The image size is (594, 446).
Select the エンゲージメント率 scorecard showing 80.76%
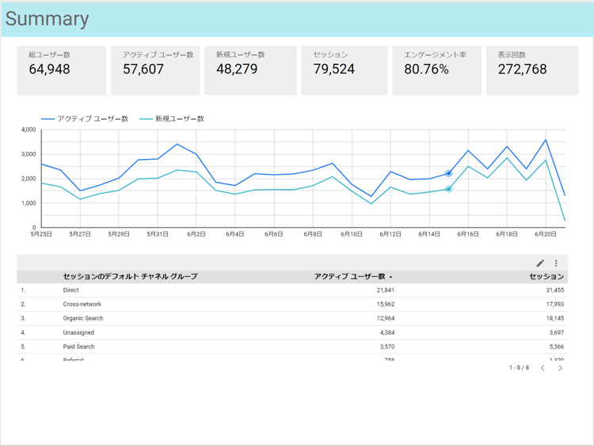(x=436, y=70)
